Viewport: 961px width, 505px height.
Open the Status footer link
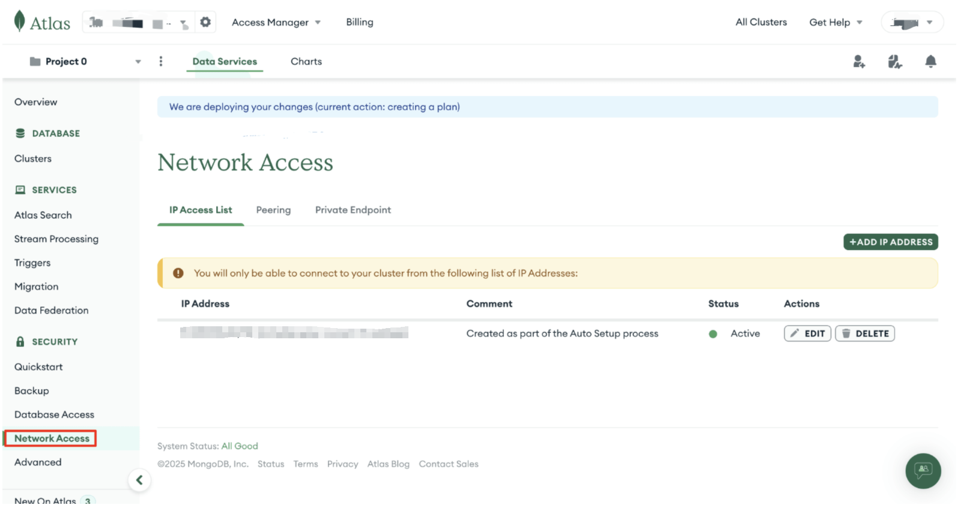tap(271, 464)
